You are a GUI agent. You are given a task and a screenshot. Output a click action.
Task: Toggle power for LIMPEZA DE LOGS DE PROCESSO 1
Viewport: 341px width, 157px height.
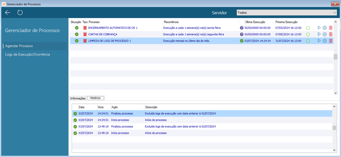coord(308,41)
